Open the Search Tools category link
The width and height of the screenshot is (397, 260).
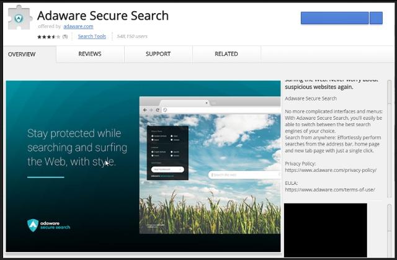tap(92, 36)
